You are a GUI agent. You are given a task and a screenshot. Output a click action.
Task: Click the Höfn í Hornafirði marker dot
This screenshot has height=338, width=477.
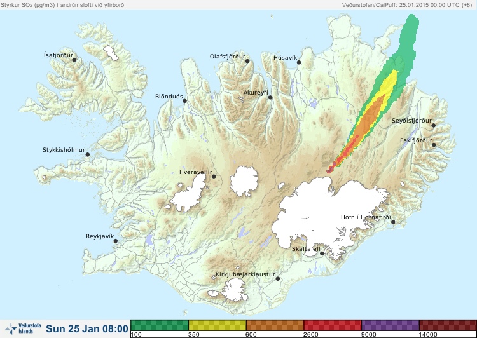tap(393, 222)
